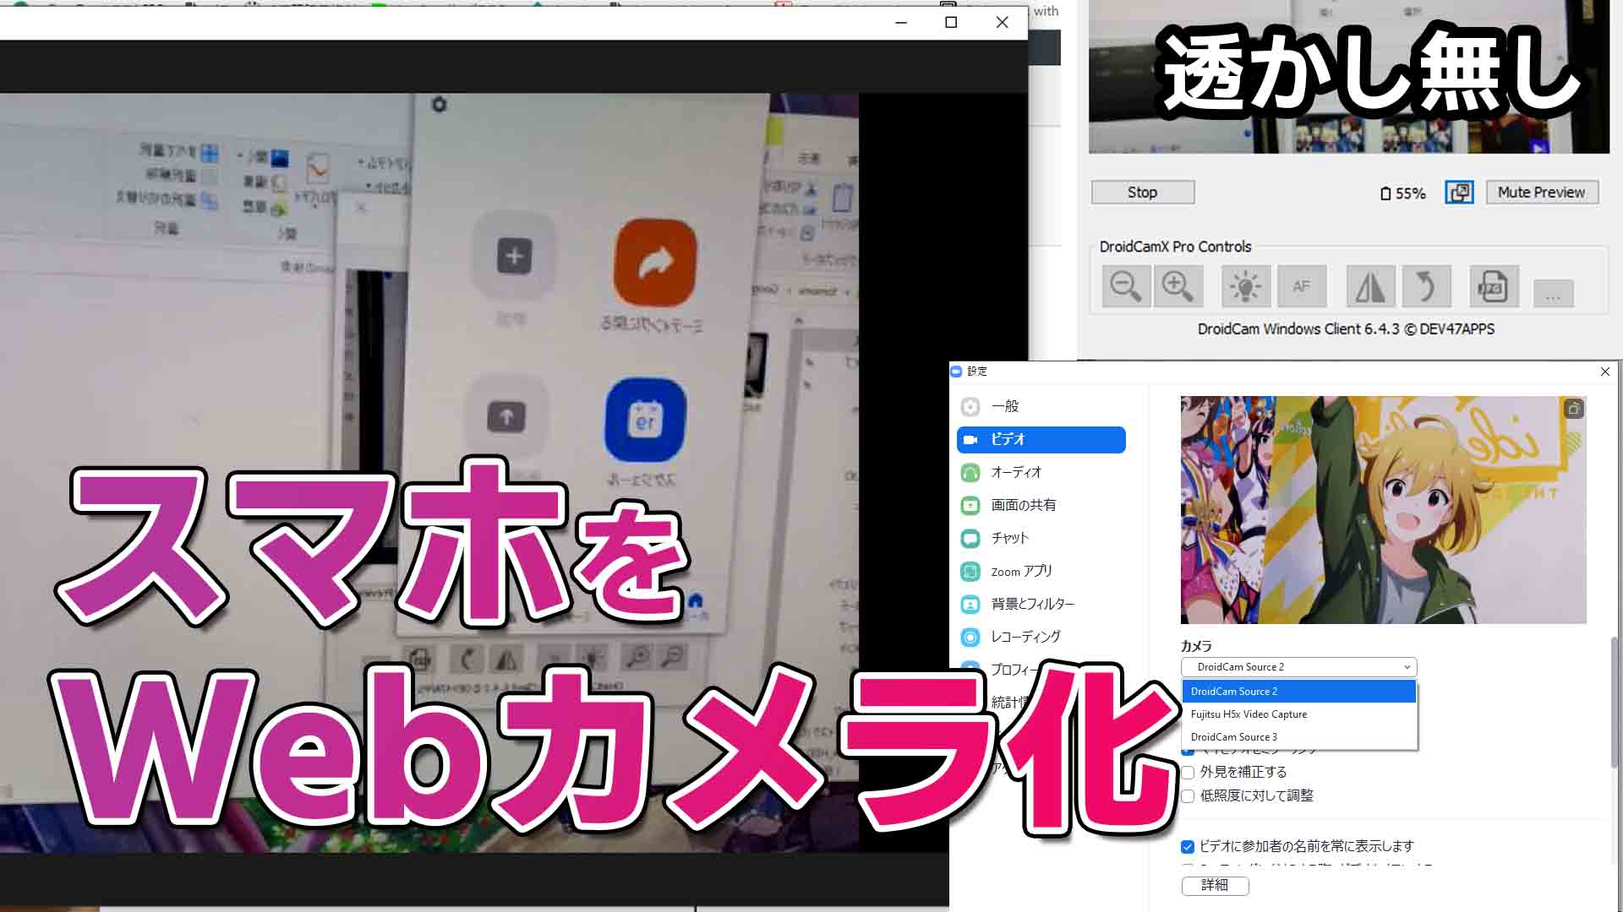Viewport: 1623px width, 912px height.
Task: Open the レコーディング settings section
Action: [x=1041, y=637]
